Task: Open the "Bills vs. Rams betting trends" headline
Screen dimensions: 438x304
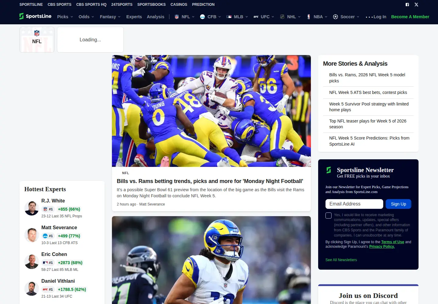Action: (210, 181)
